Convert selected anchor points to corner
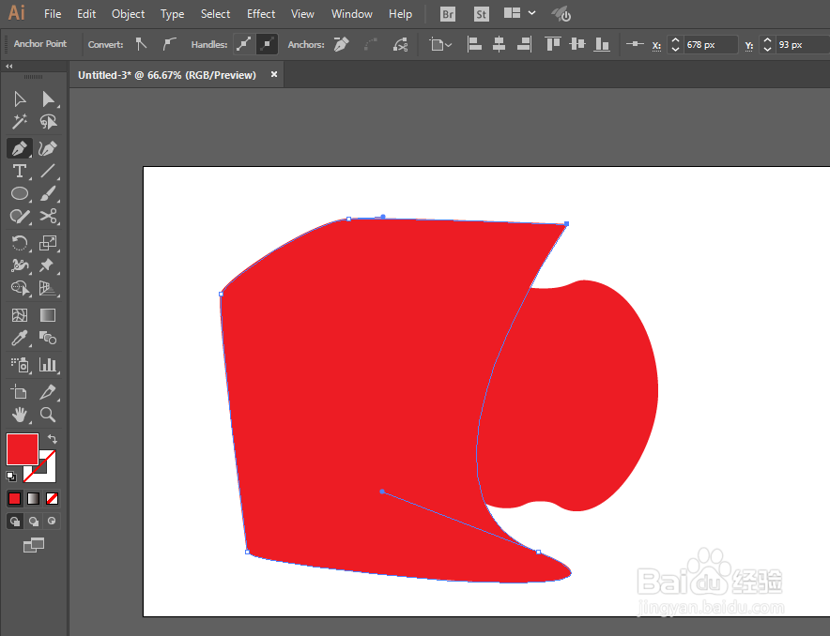Viewport: 830px width, 636px height. coord(141,44)
